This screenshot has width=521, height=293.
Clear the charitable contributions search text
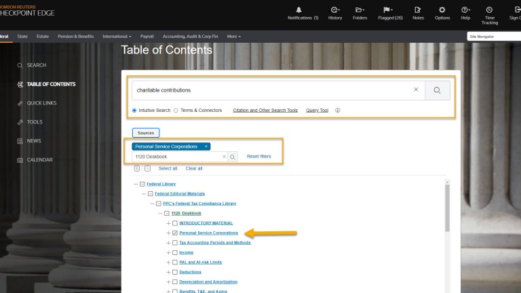tap(416, 90)
